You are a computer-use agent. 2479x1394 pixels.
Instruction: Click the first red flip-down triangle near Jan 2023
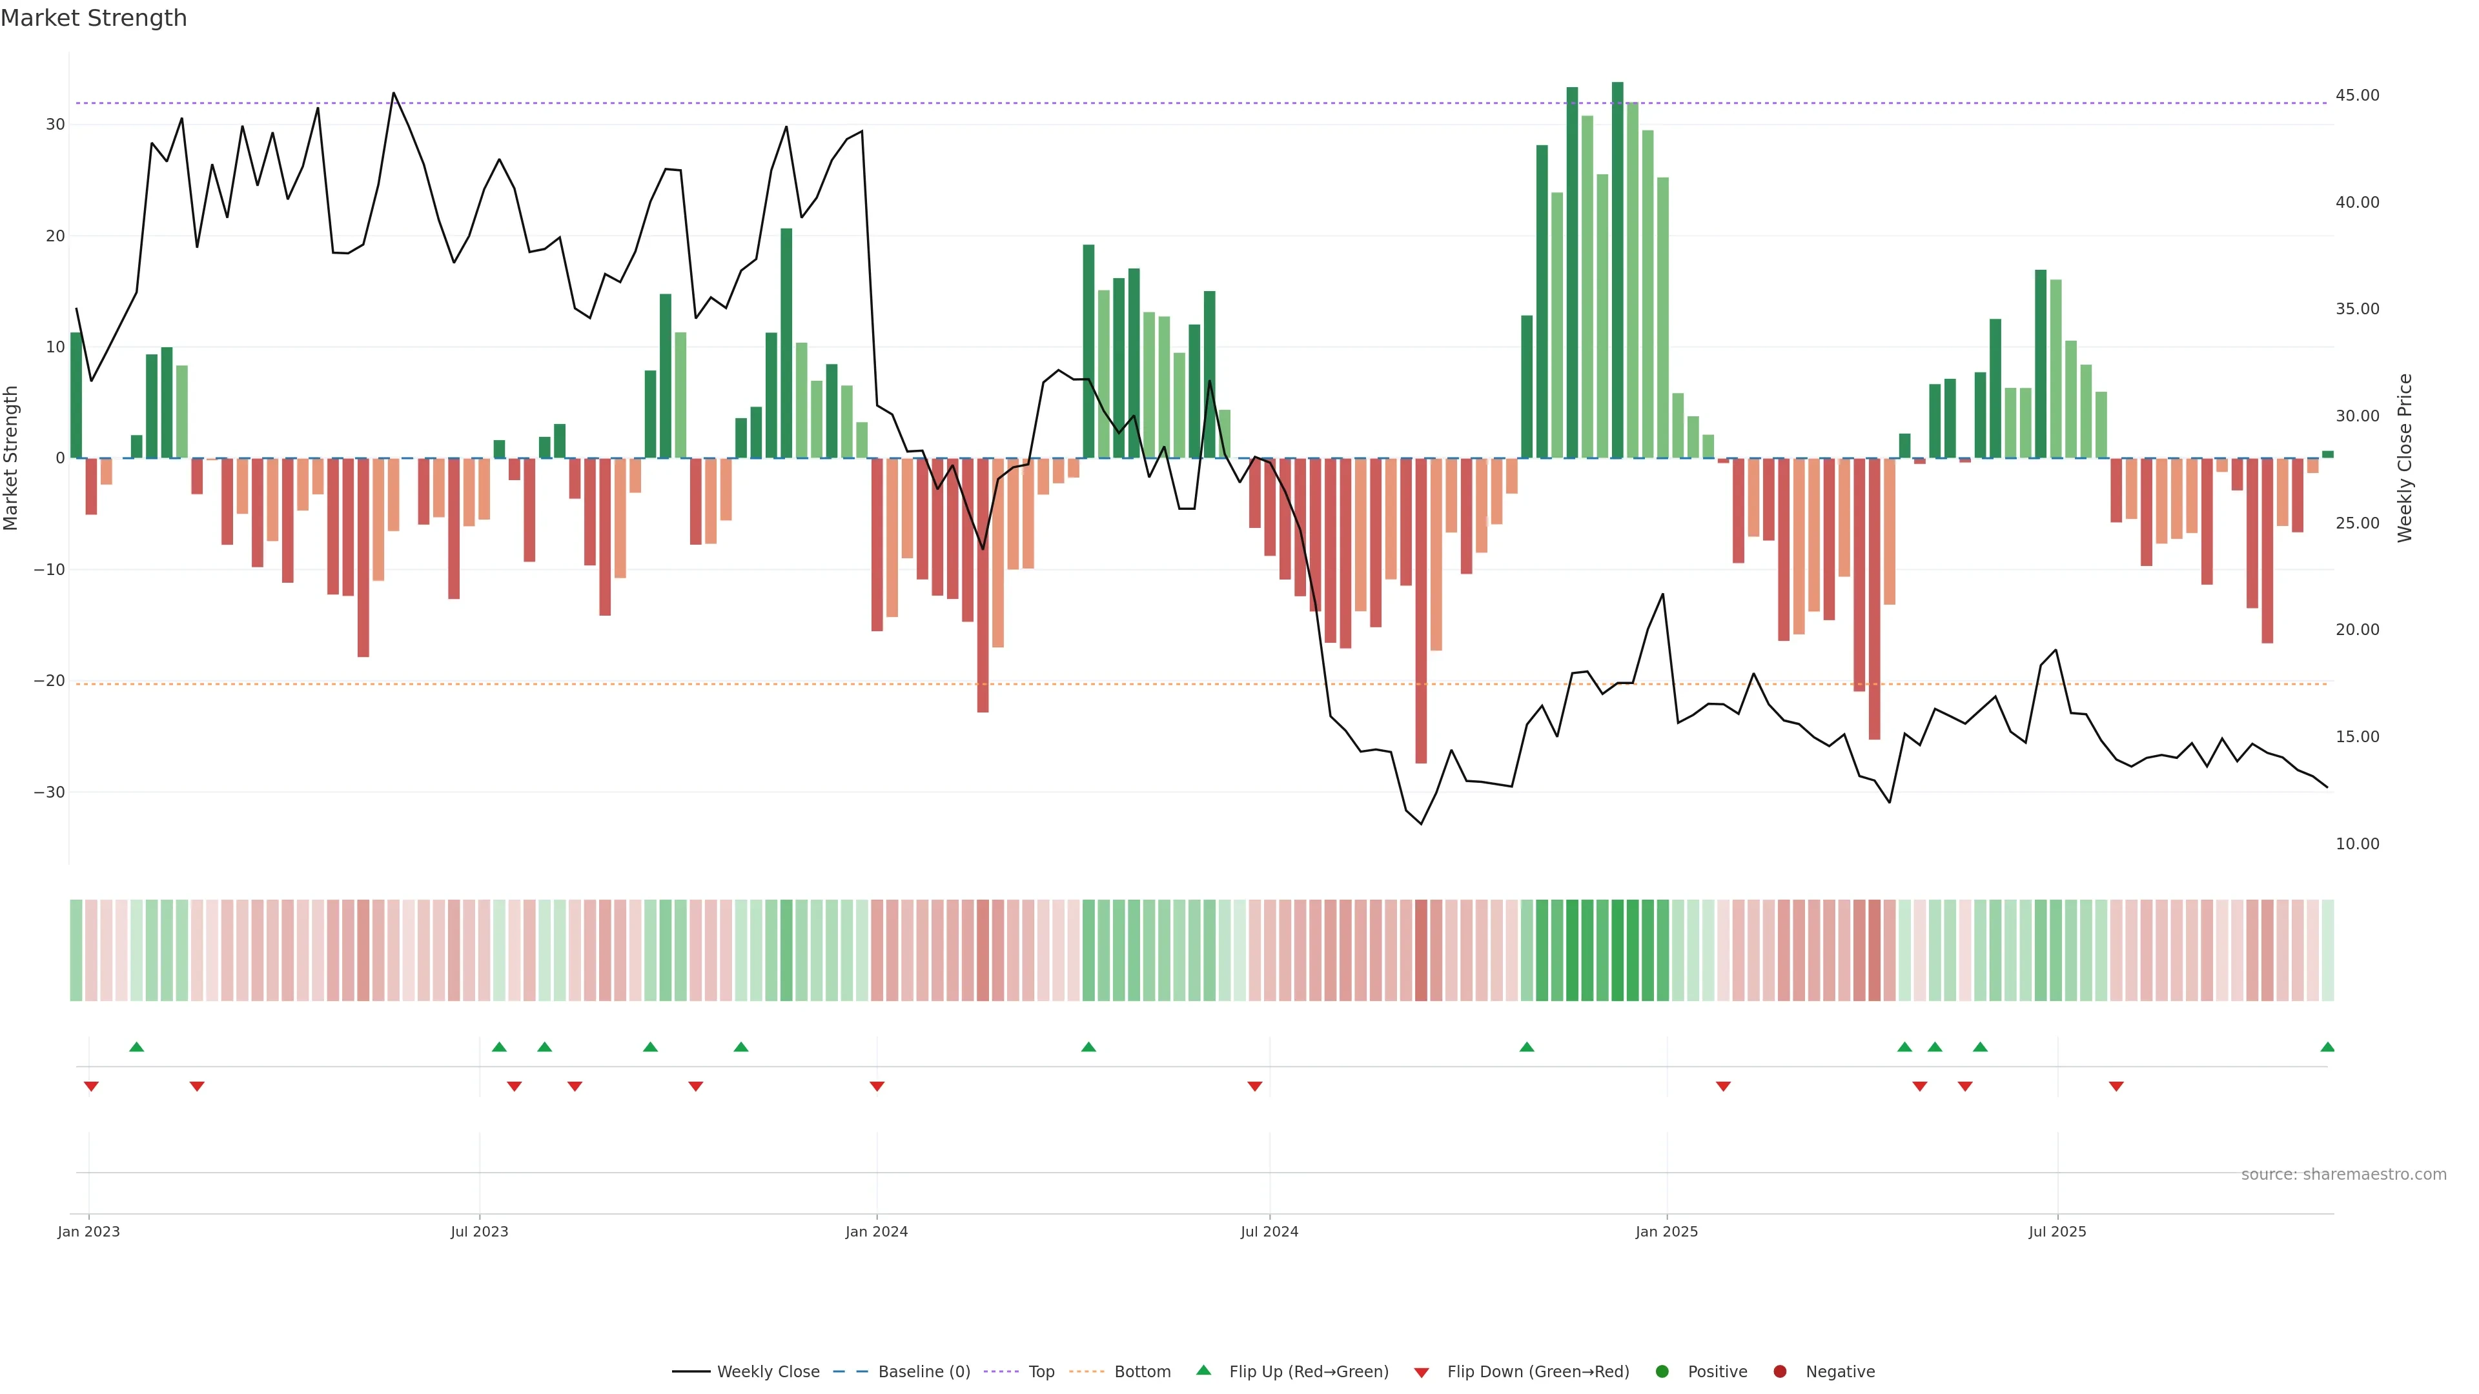tap(92, 1086)
